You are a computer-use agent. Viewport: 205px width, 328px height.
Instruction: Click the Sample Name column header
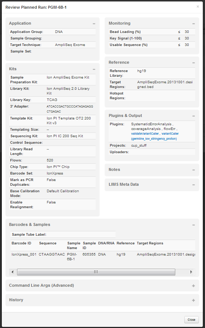(74, 245)
